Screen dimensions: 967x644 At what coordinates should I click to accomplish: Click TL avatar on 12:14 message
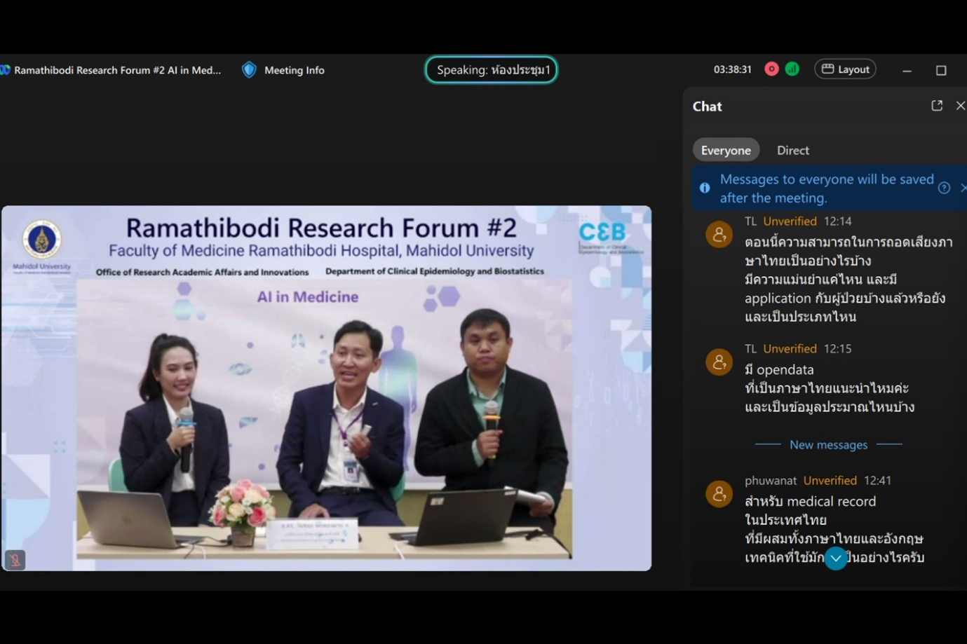[719, 235]
